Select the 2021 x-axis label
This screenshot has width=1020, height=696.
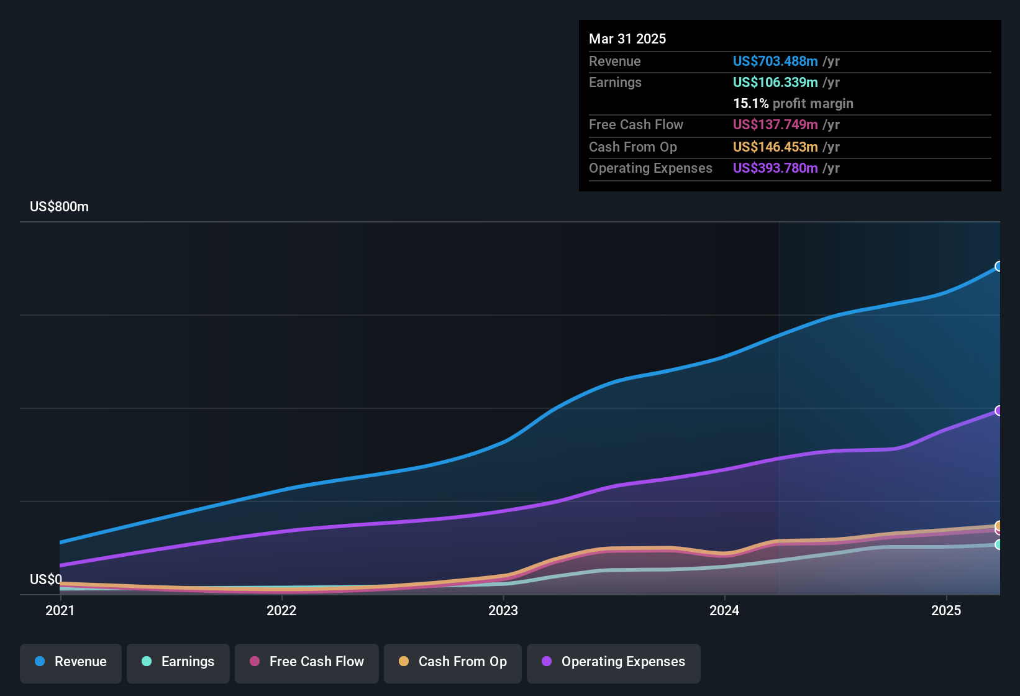click(60, 610)
